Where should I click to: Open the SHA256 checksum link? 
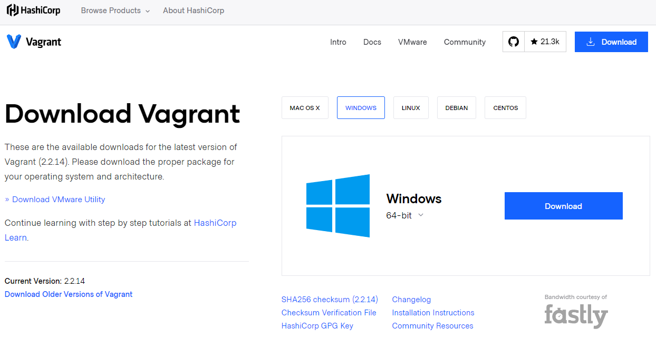click(330, 300)
